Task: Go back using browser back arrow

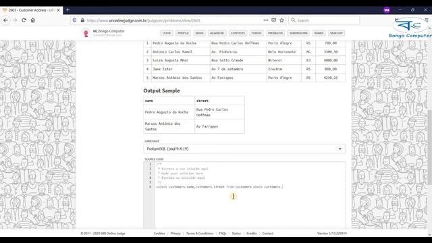Action: [x=5, y=20]
